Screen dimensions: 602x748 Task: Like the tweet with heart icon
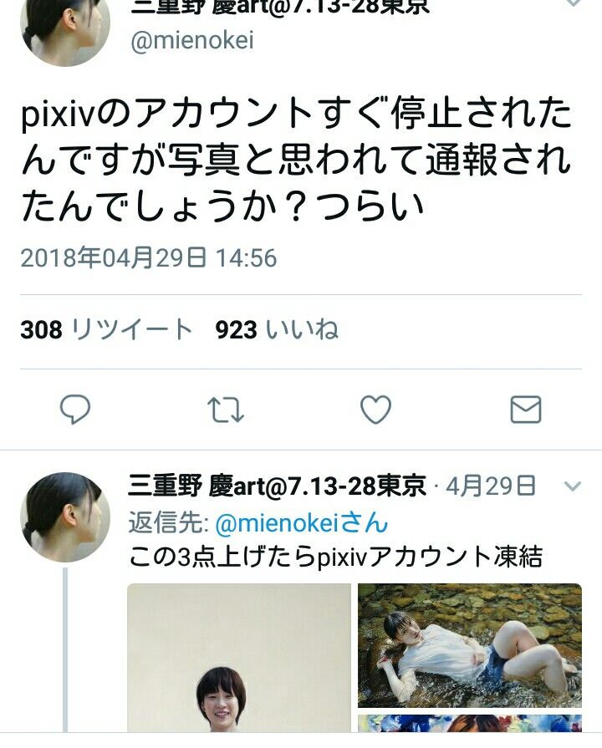click(x=375, y=410)
